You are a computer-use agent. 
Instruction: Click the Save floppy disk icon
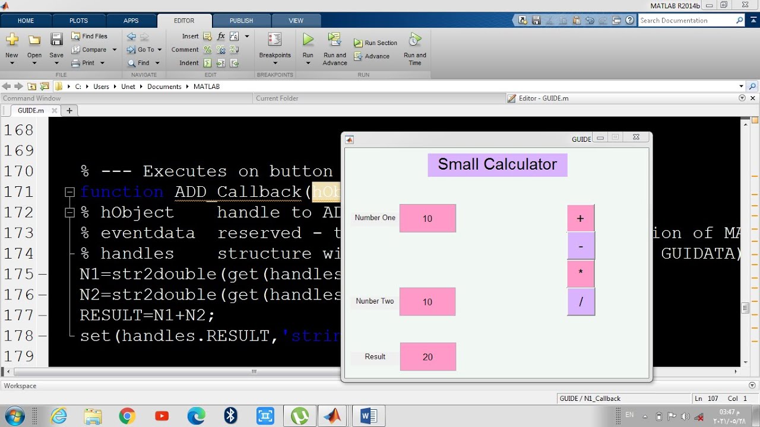(56, 40)
